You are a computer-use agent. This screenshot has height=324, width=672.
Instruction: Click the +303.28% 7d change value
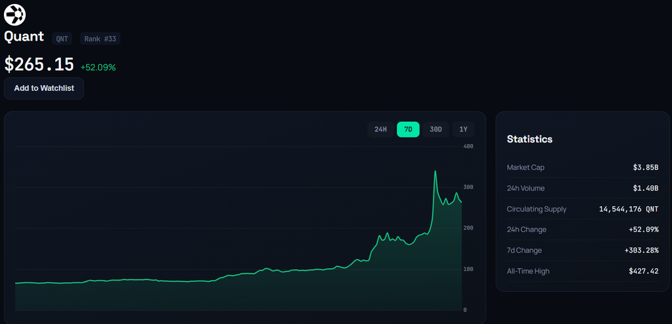click(x=642, y=251)
